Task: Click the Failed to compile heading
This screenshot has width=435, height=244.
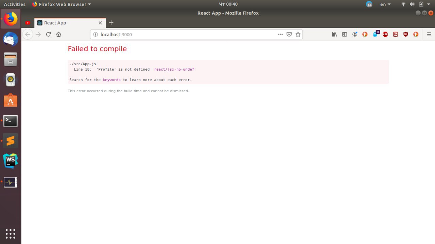Action: click(97, 49)
